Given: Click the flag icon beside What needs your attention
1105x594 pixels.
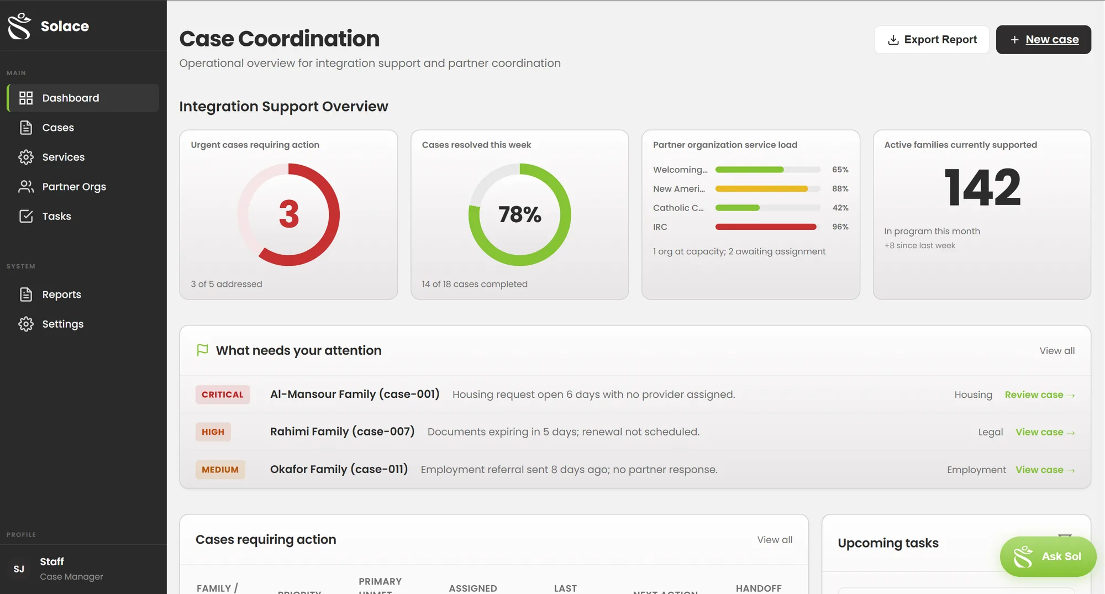Looking at the screenshot, I should pyautogui.click(x=202, y=350).
